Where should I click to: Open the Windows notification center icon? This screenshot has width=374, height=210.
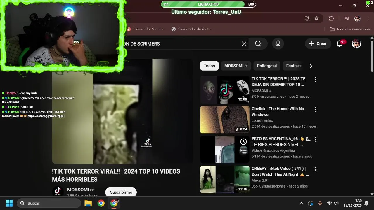(366, 203)
